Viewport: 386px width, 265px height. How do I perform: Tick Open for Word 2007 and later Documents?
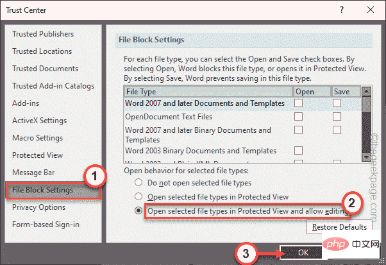[298, 103]
